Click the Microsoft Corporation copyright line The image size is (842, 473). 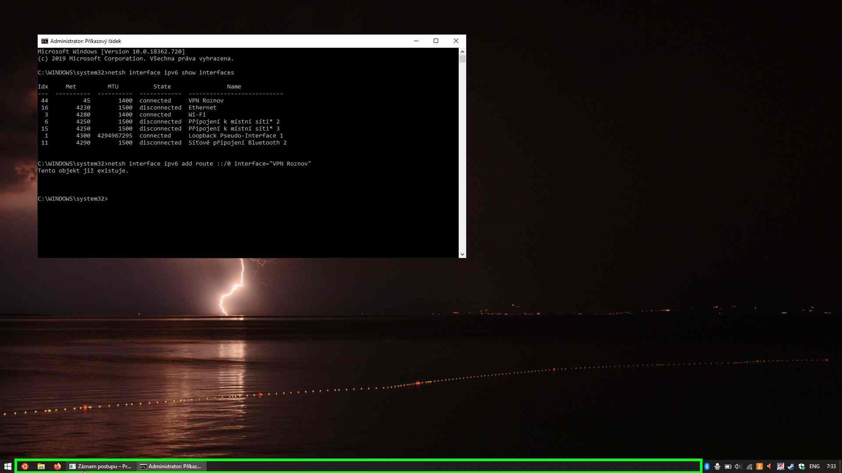click(136, 59)
